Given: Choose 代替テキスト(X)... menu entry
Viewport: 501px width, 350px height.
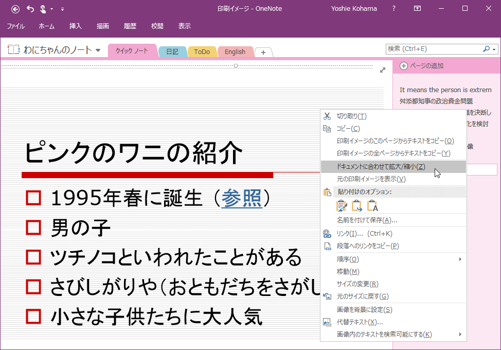Looking at the screenshot, I should [393, 322].
